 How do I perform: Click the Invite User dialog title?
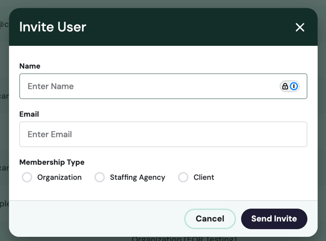[x=53, y=27]
